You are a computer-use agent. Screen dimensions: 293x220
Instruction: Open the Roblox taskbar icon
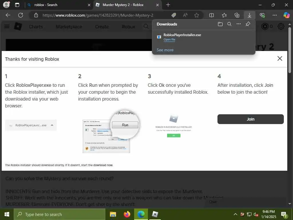pyautogui.click(x=155, y=214)
